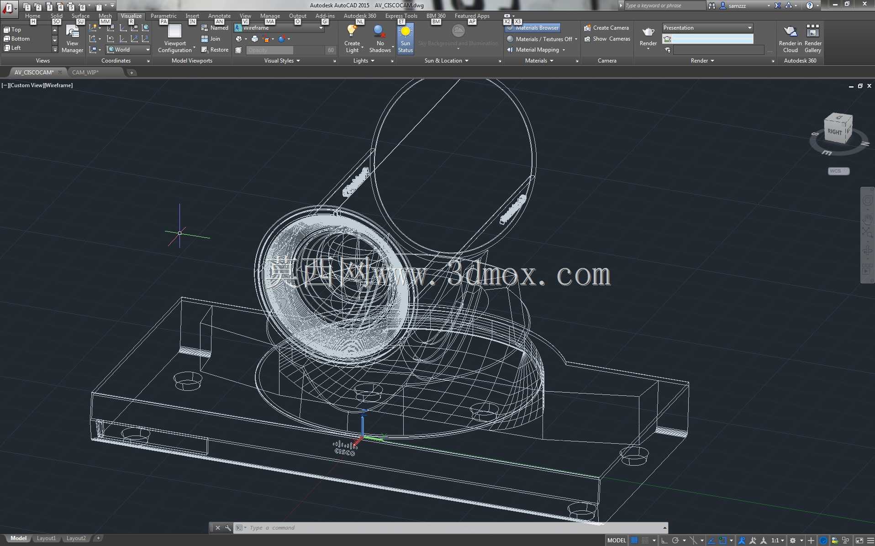The height and width of the screenshot is (546, 875).
Task: Toggle isometric drafting
Action: click(x=693, y=541)
